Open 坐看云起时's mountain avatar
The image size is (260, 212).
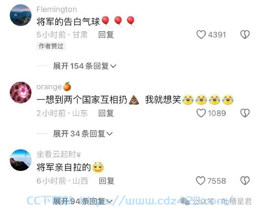[x=21, y=160]
